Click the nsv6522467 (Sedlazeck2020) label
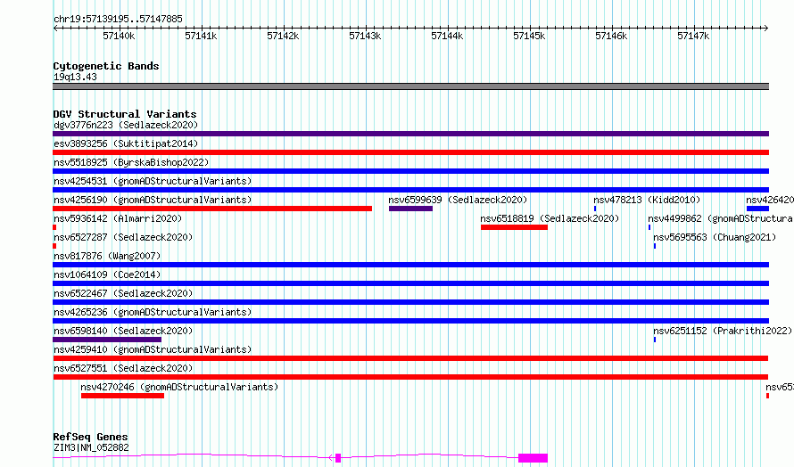The image size is (794, 467). pos(123,293)
